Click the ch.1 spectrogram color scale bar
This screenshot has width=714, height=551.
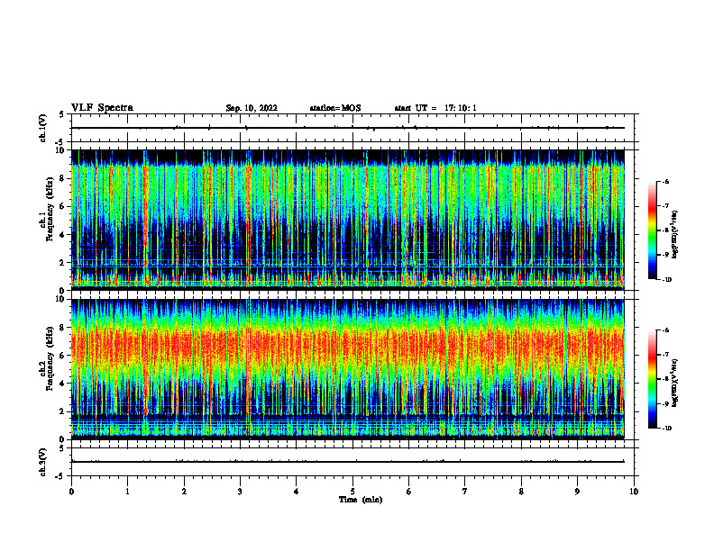click(652, 230)
